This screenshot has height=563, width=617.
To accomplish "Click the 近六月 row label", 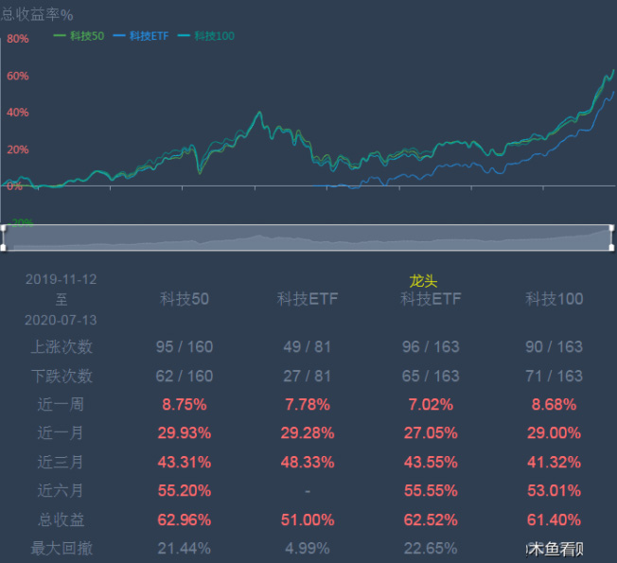I will (61, 491).
